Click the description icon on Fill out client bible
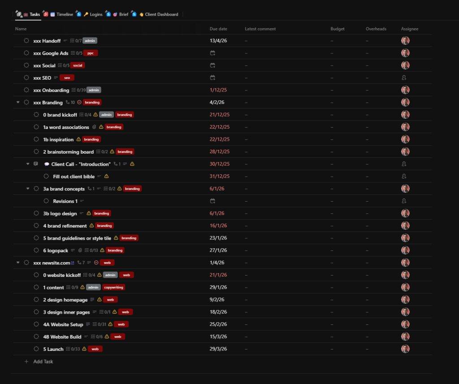 click(99, 176)
